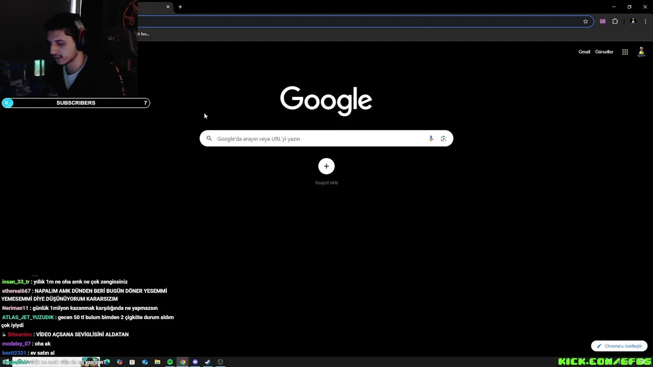Open OBS Studio from the taskbar
Viewport: 653px width, 367px height.
(x=220, y=362)
